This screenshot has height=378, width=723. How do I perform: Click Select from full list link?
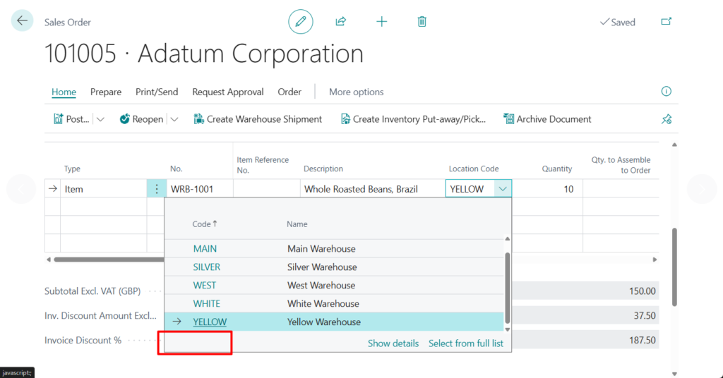(x=465, y=343)
